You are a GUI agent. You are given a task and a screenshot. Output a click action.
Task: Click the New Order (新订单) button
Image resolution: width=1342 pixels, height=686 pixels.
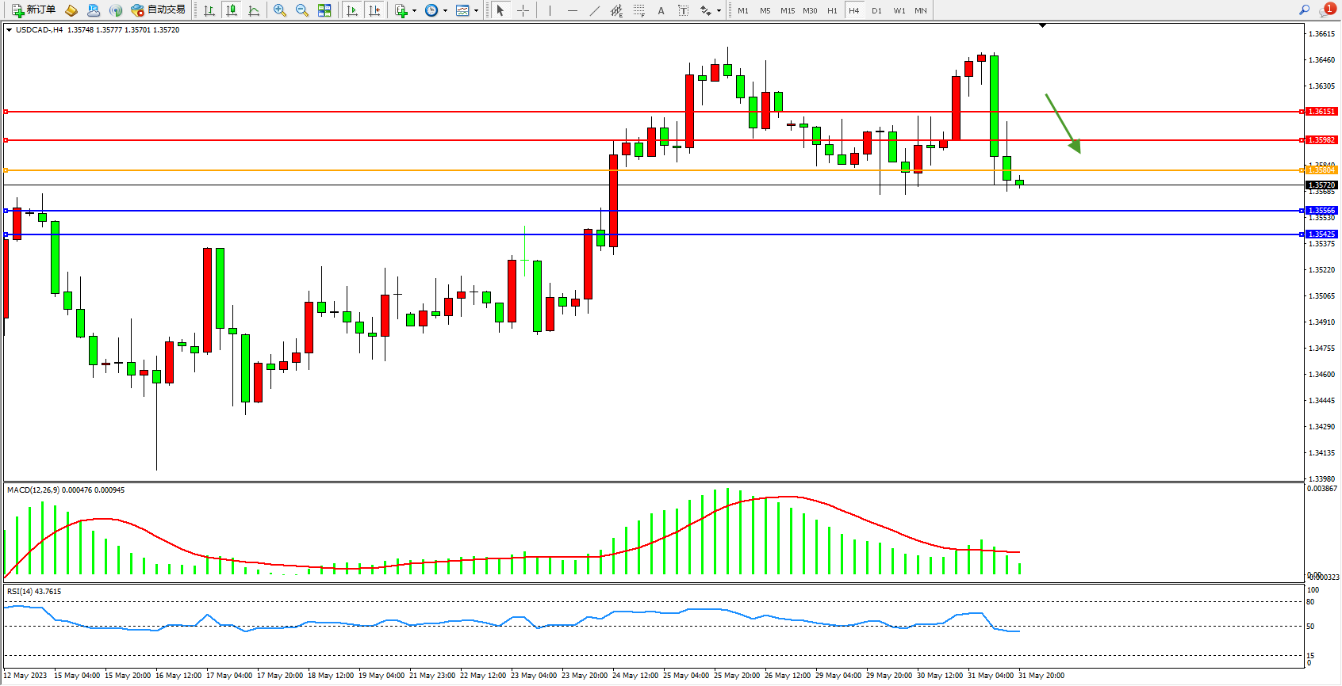33,10
